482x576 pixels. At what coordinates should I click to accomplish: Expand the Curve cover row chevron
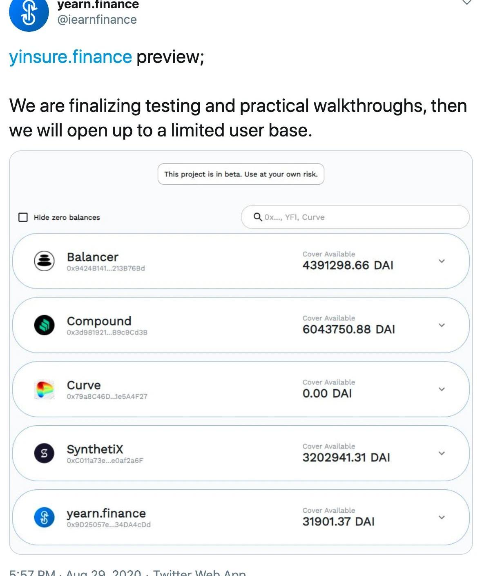pyautogui.click(x=442, y=389)
